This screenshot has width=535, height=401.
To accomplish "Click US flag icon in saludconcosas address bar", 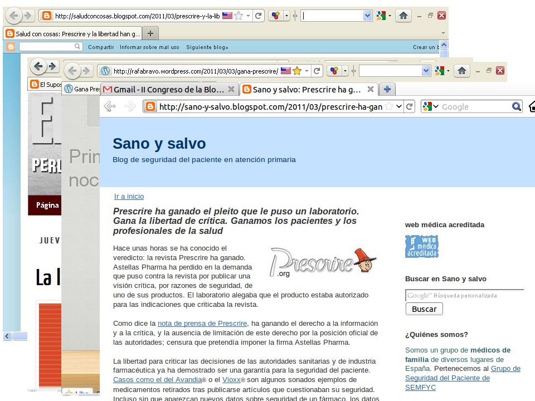I will 227,16.
